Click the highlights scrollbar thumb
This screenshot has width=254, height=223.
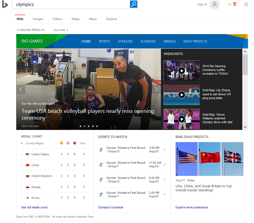(245, 65)
